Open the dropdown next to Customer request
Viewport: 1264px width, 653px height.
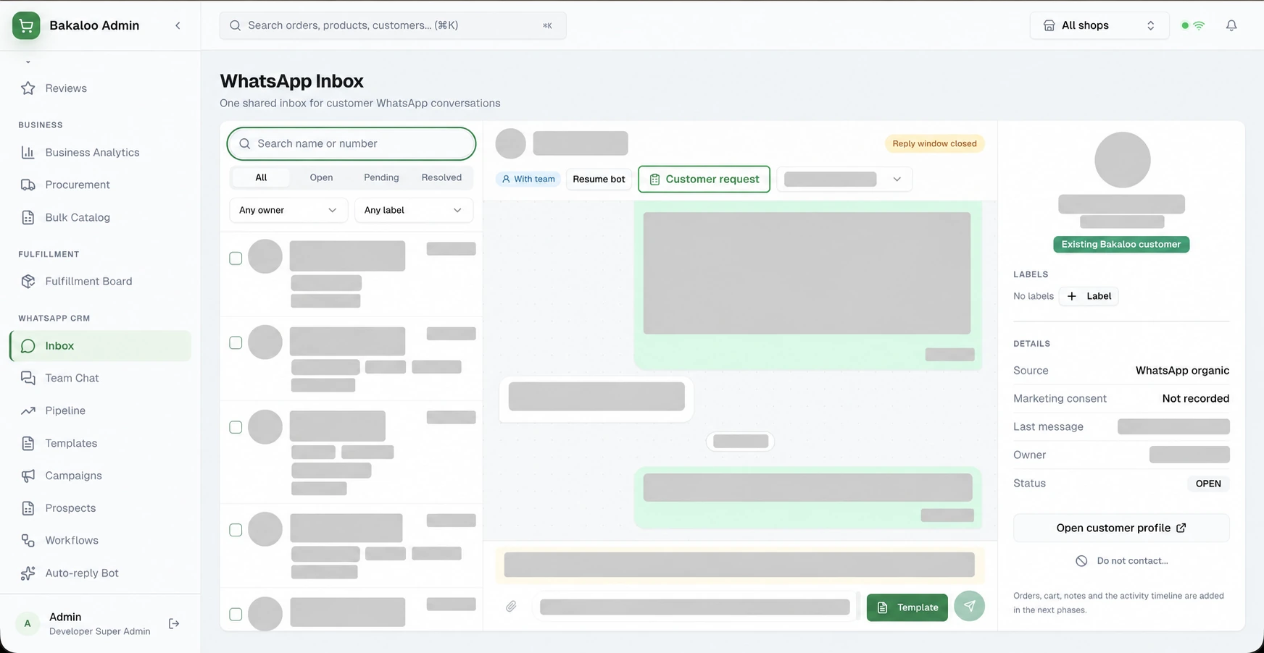click(x=844, y=179)
